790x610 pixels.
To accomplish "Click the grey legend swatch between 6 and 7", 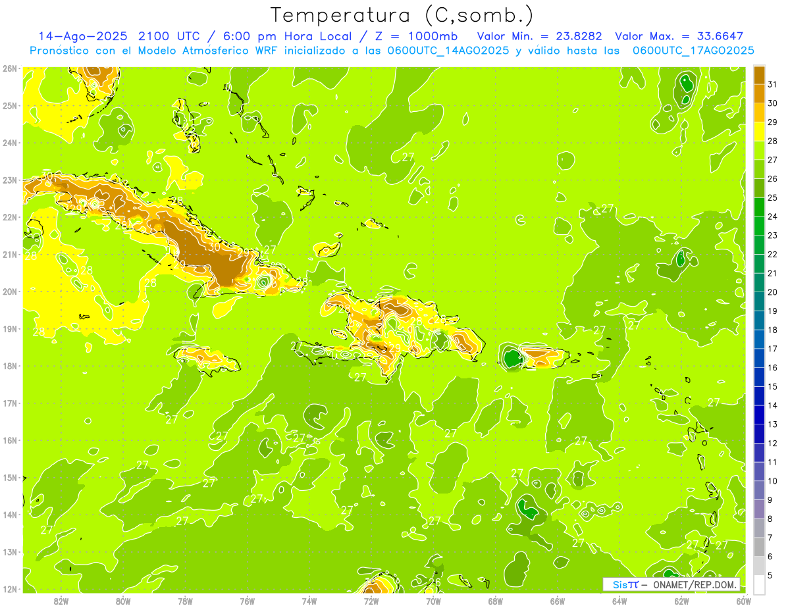I will [x=759, y=547].
